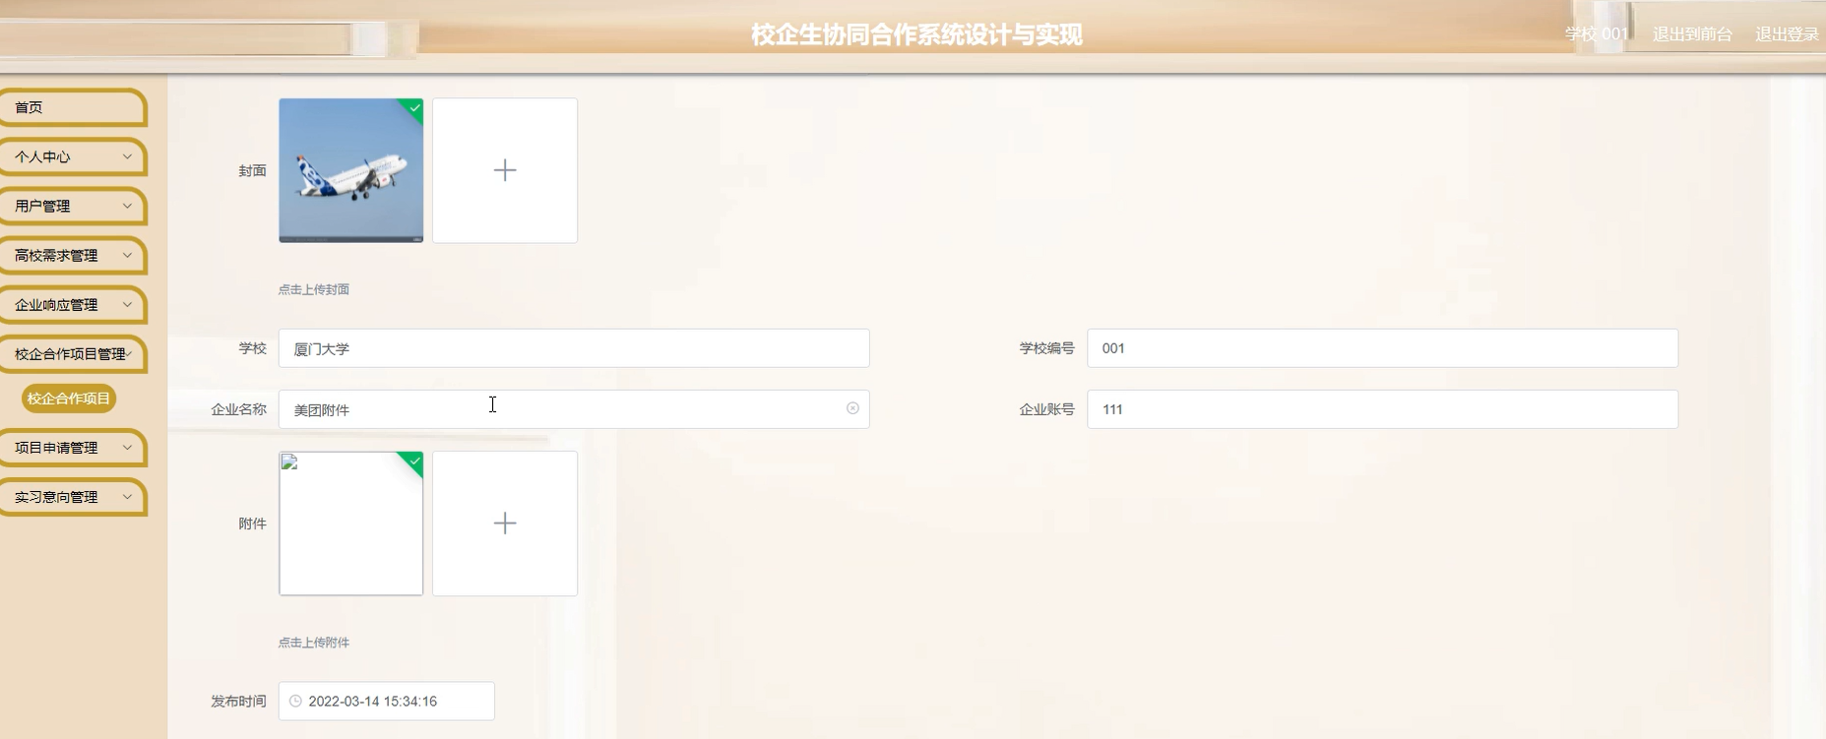The image size is (1826, 739).
Task: Click the 学校编号 field label
Action: click(1046, 348)
